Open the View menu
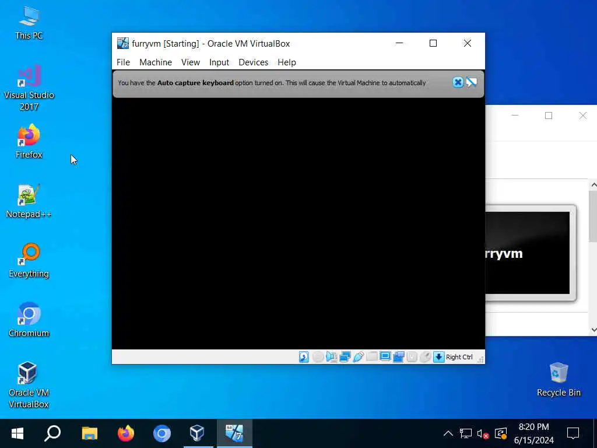Screen dimensions: 597x448 191,62
